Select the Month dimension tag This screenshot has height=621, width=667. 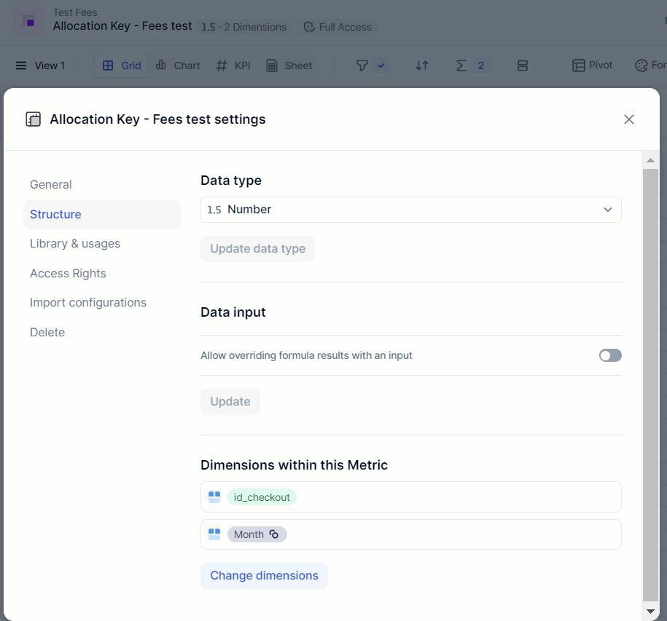[x=257, y=534]
